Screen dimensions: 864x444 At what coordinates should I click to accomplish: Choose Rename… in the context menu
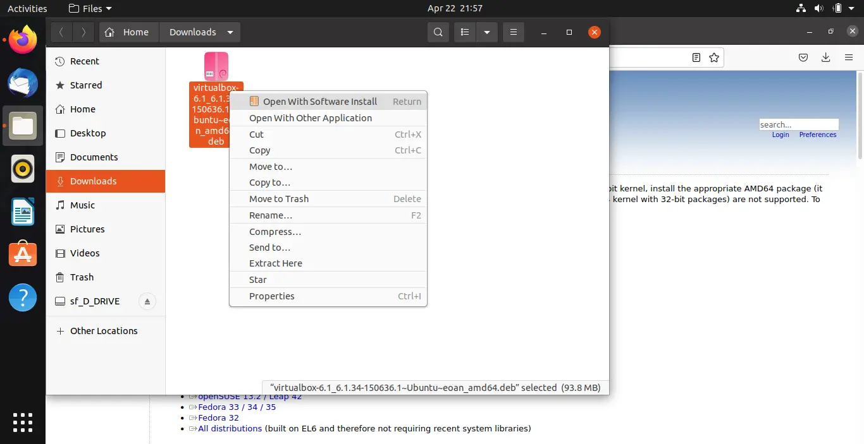coord(328,215)
